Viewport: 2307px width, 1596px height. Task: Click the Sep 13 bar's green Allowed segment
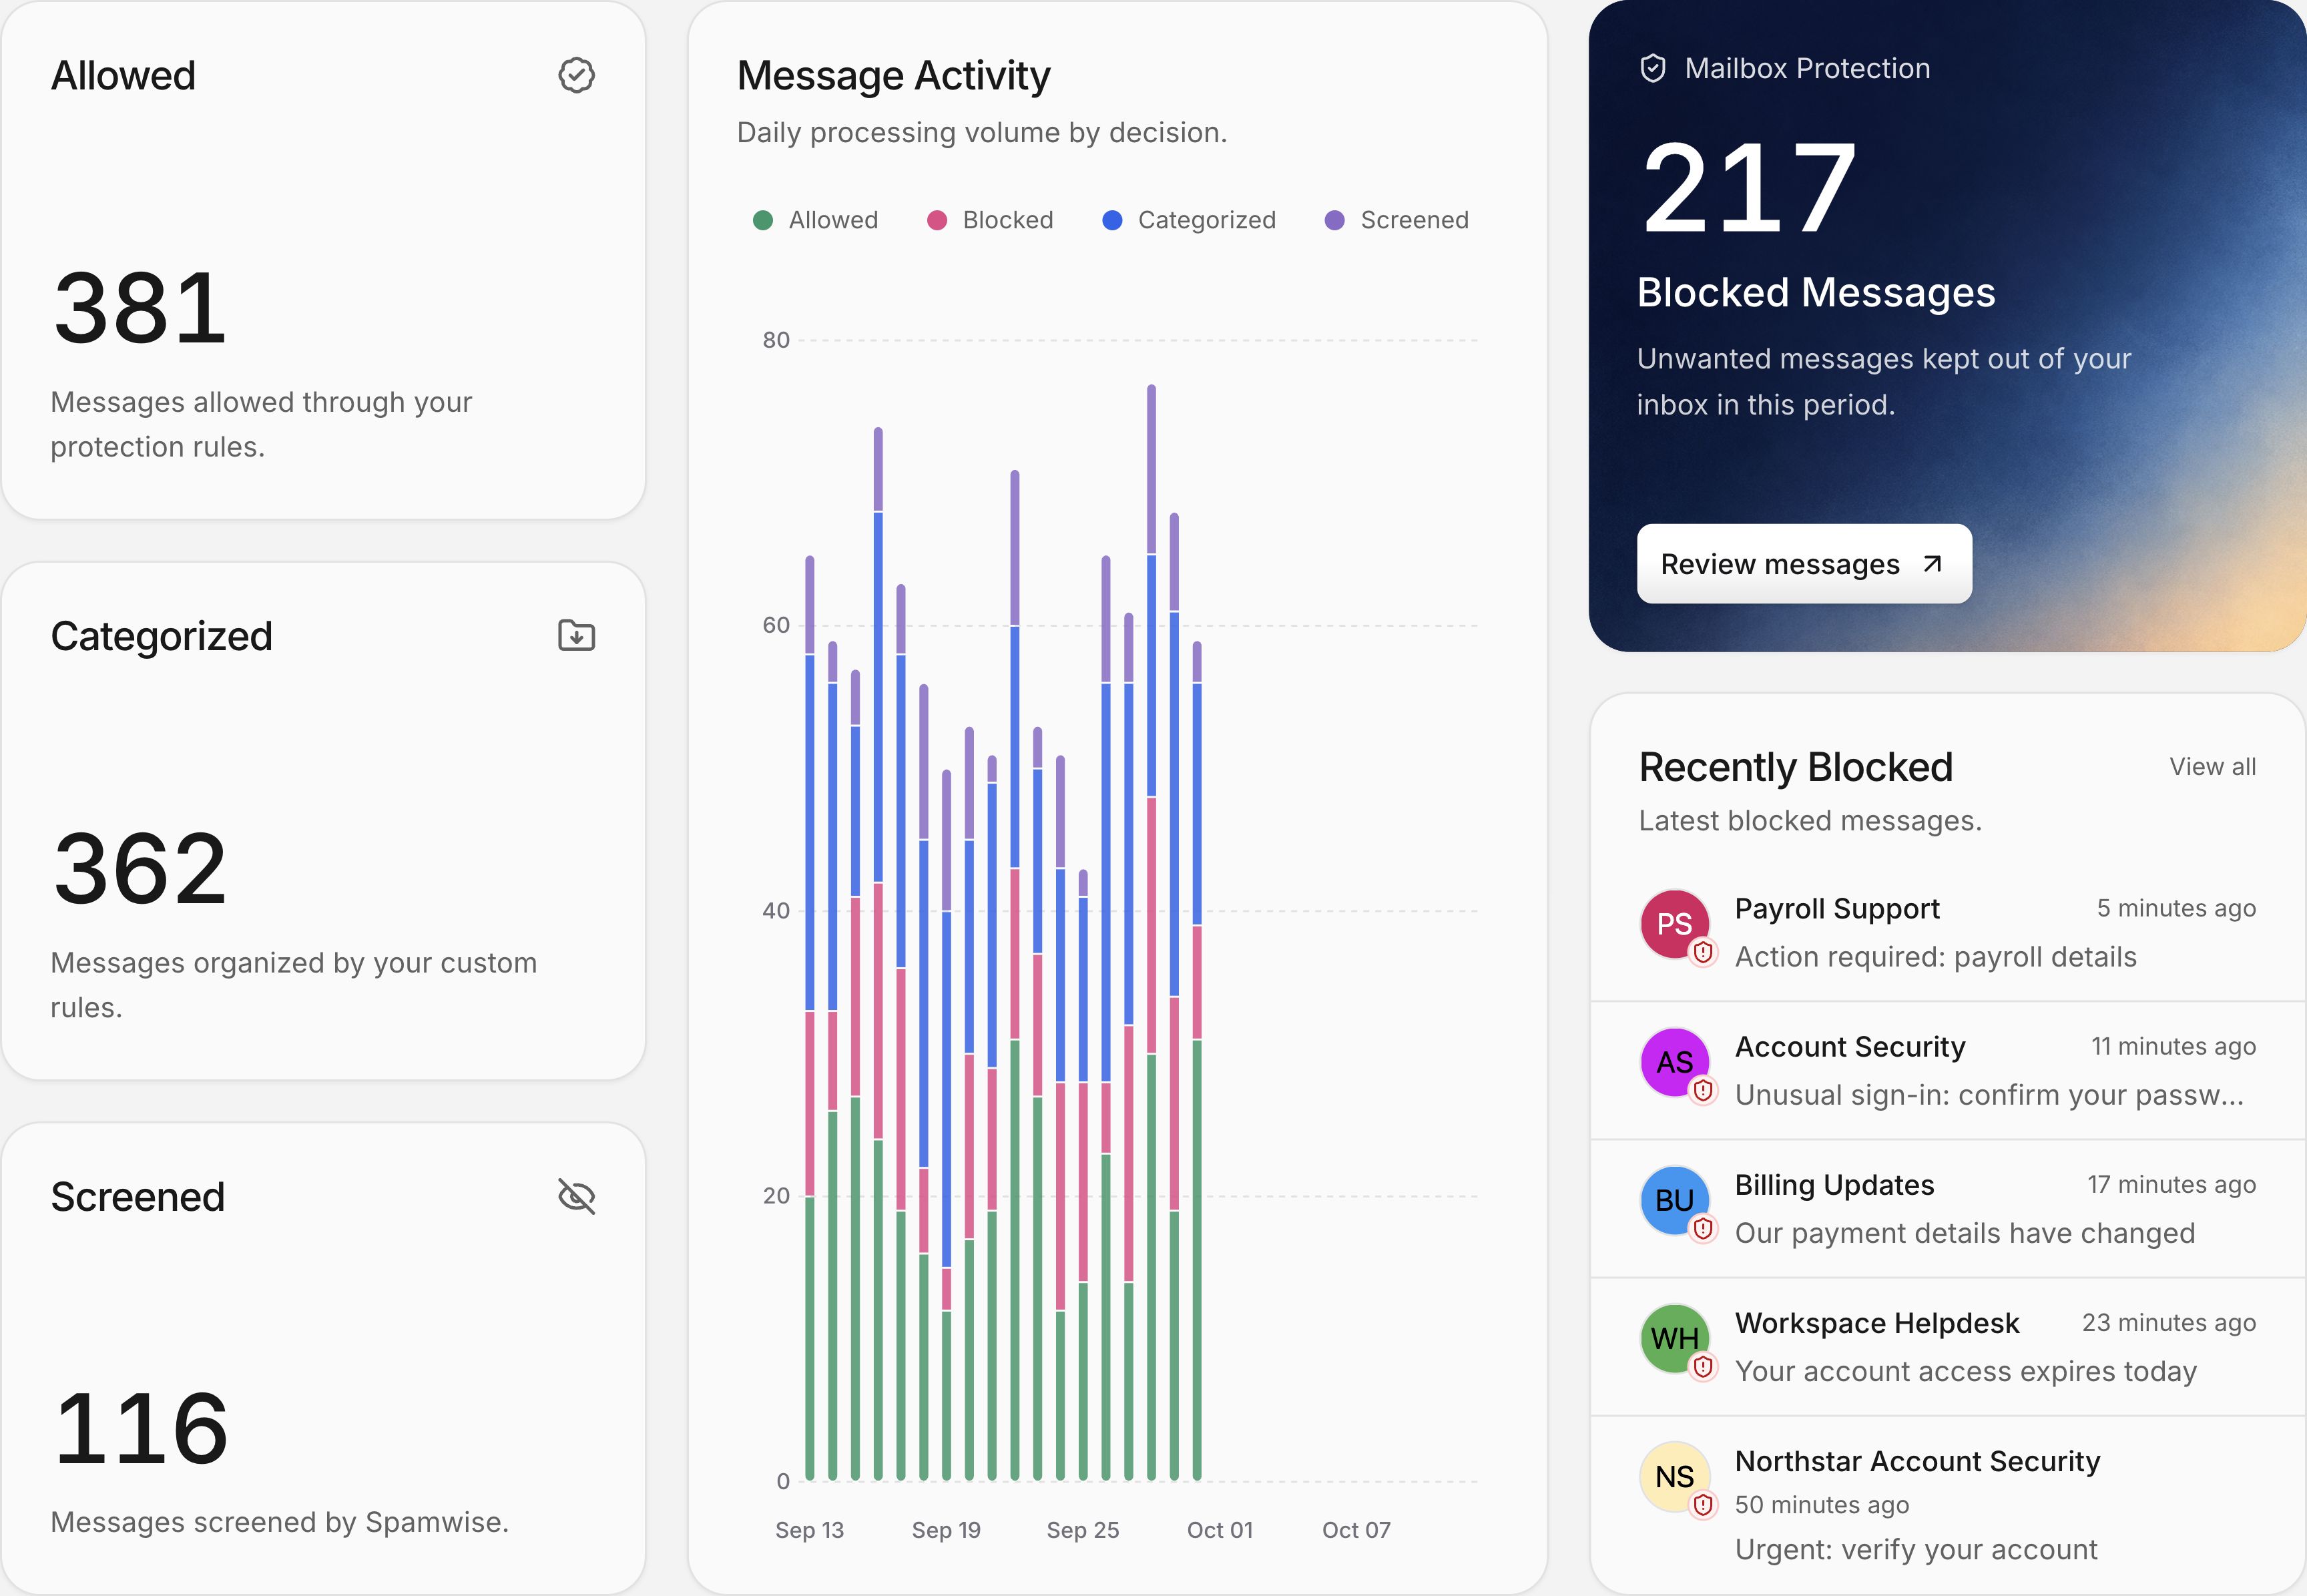pos(809,1338)
